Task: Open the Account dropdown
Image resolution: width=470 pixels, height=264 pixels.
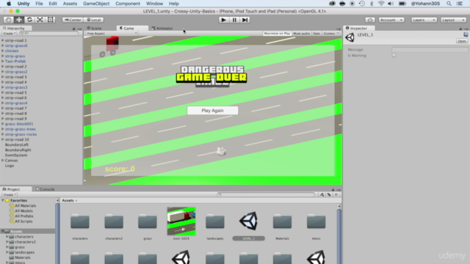Action: 391,20
